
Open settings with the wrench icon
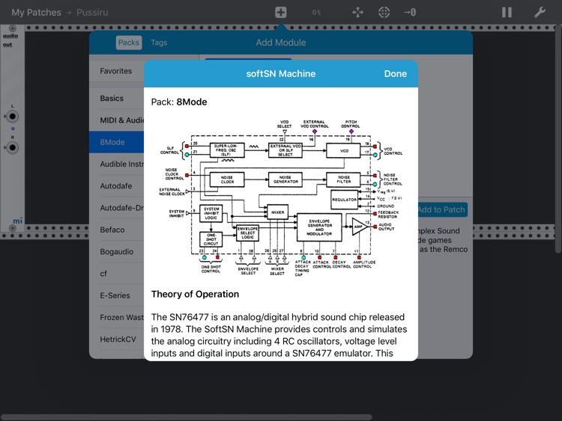pyautogui.click(x=540, y=13)
